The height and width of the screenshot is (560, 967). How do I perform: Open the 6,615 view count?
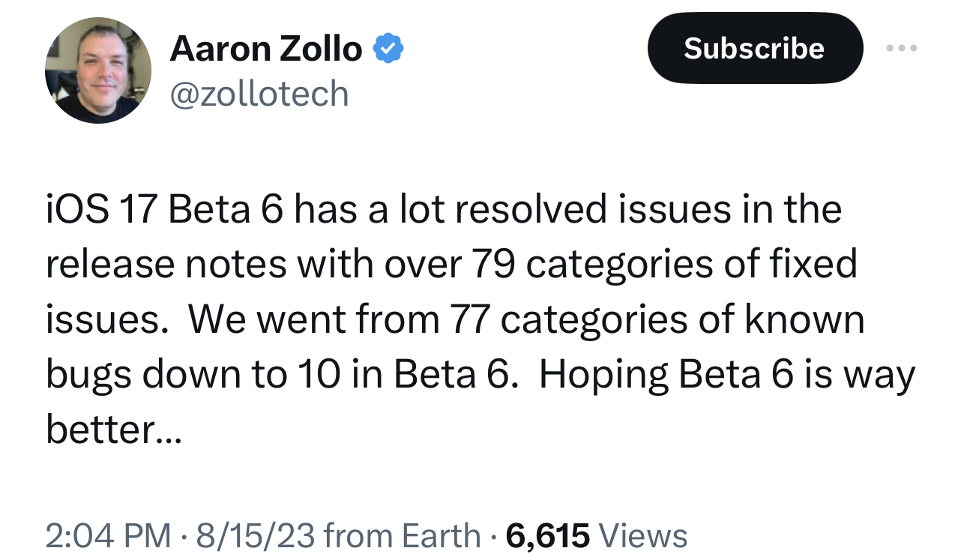(x=548, y=535)
